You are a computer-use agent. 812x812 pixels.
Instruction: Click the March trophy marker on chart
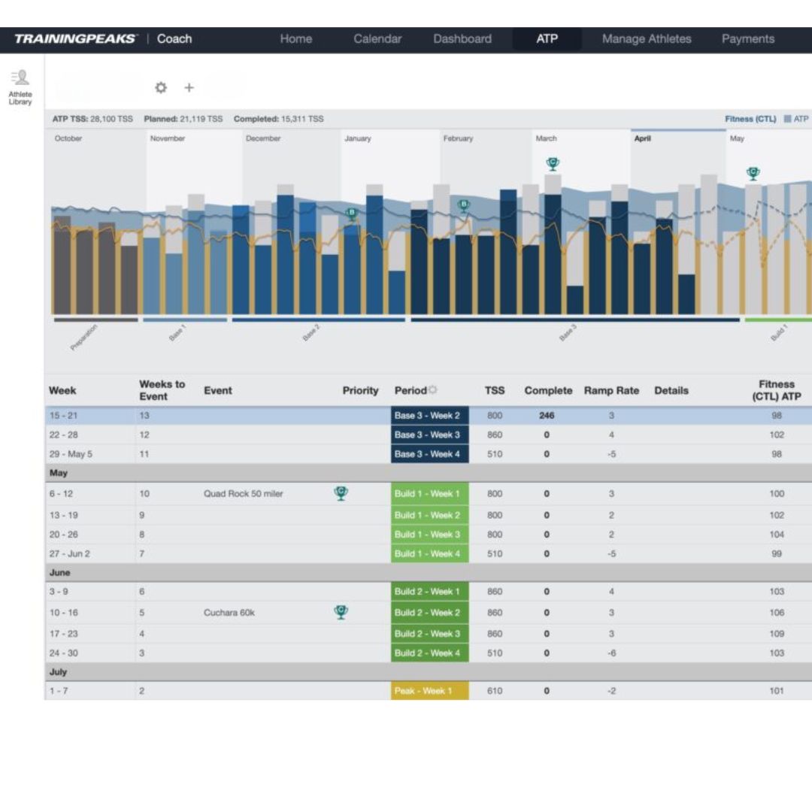(553, 163)
